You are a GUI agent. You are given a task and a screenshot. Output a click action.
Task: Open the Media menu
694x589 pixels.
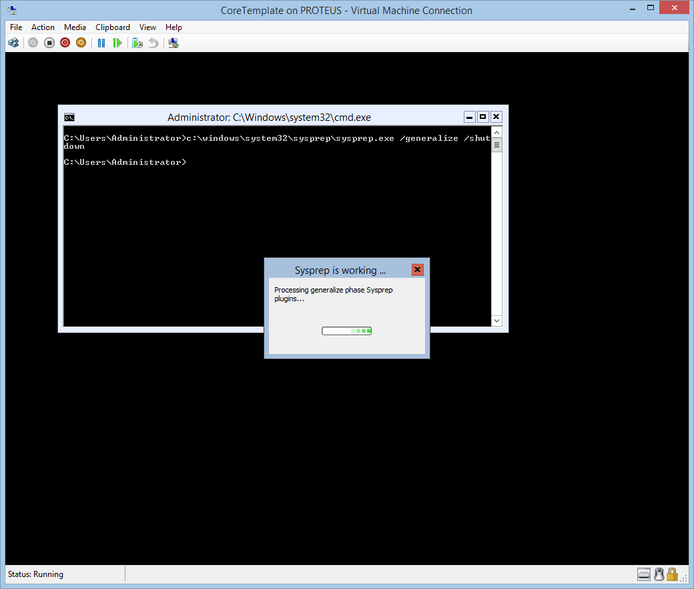point(75,27)
